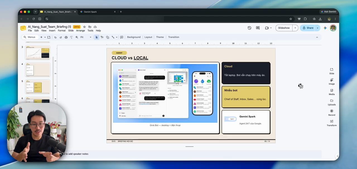This screenshot has width=357, height=169.
Task: Collapse the toolbar menus chevron
Action: (317, 37)
